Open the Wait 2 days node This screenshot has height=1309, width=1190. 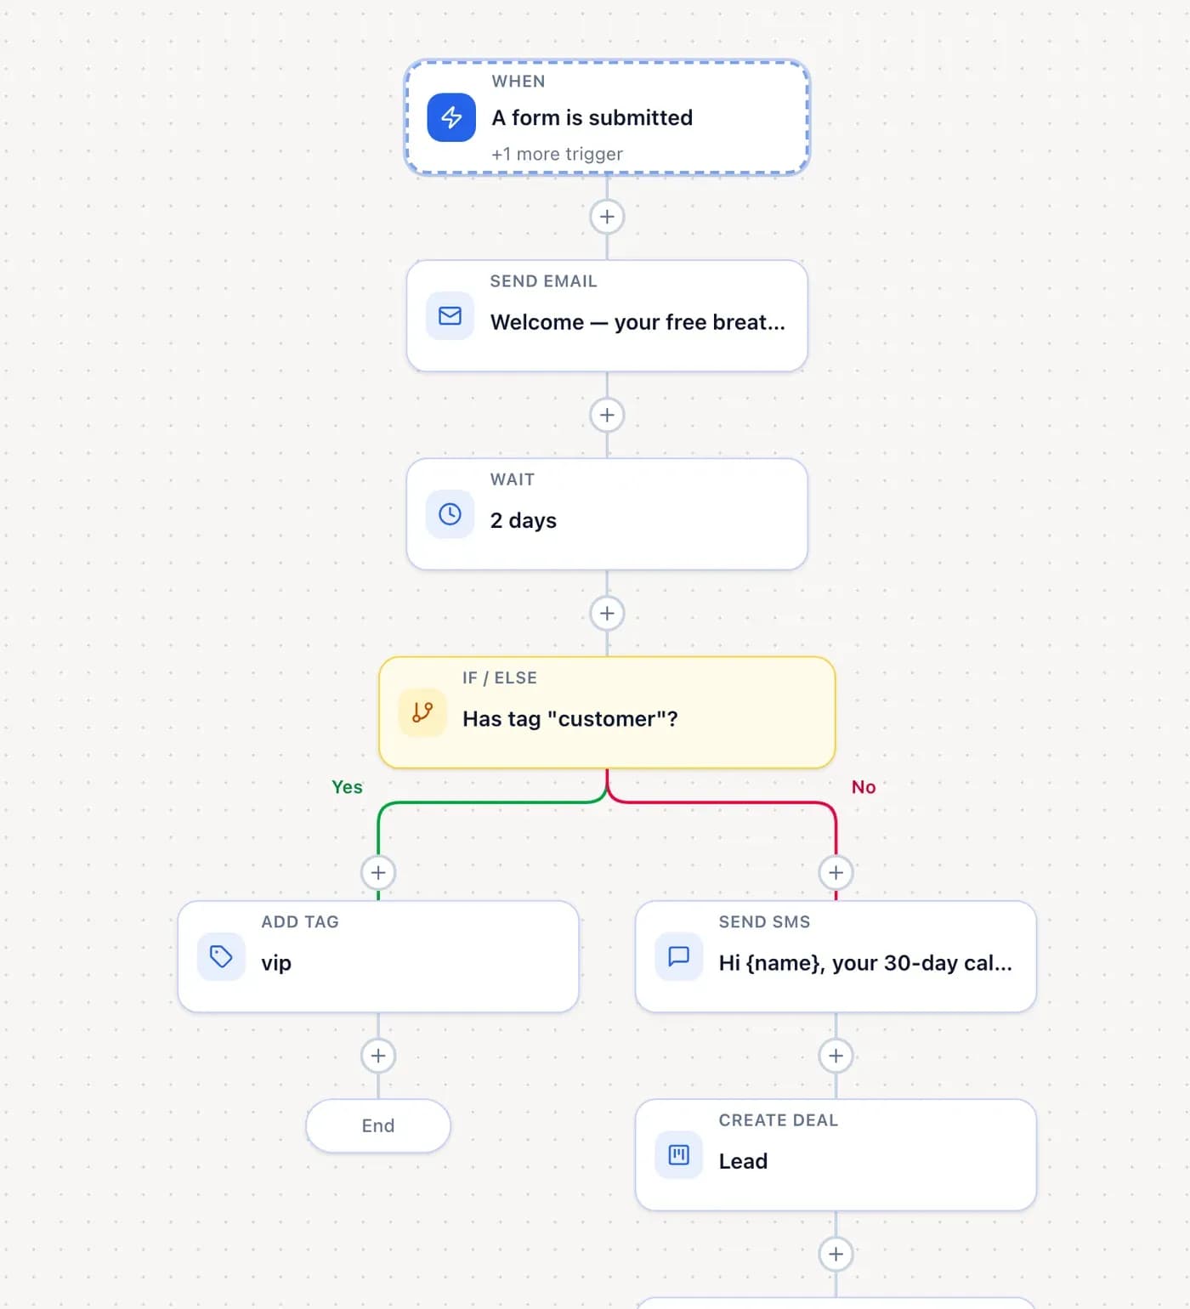coord(607,514)
